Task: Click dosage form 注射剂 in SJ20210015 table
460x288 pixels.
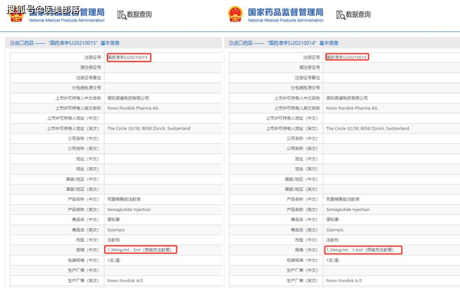Action: tap(114, 240)
